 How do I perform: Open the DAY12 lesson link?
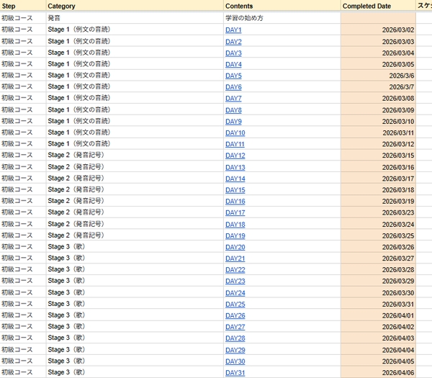(235, 156)
